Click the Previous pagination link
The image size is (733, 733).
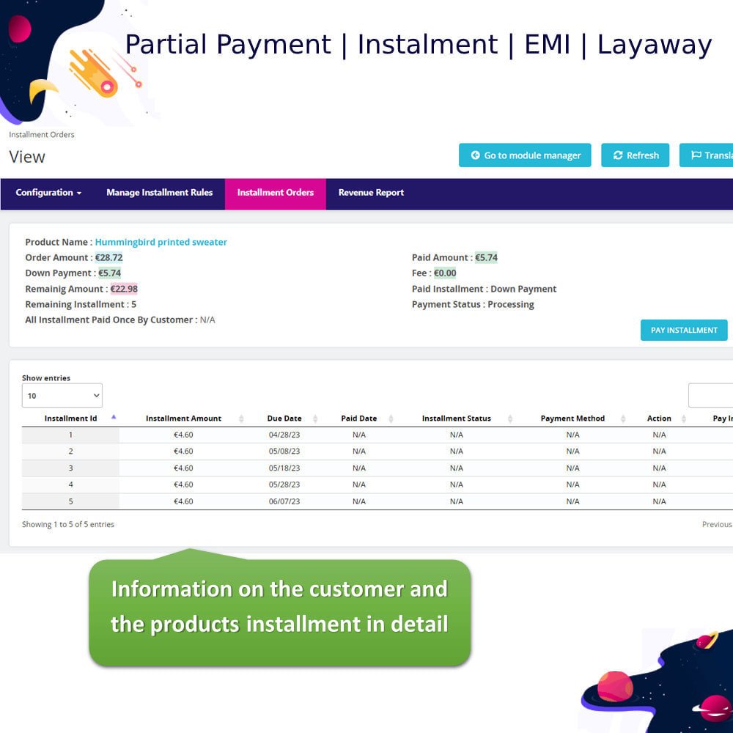[717, 525]
